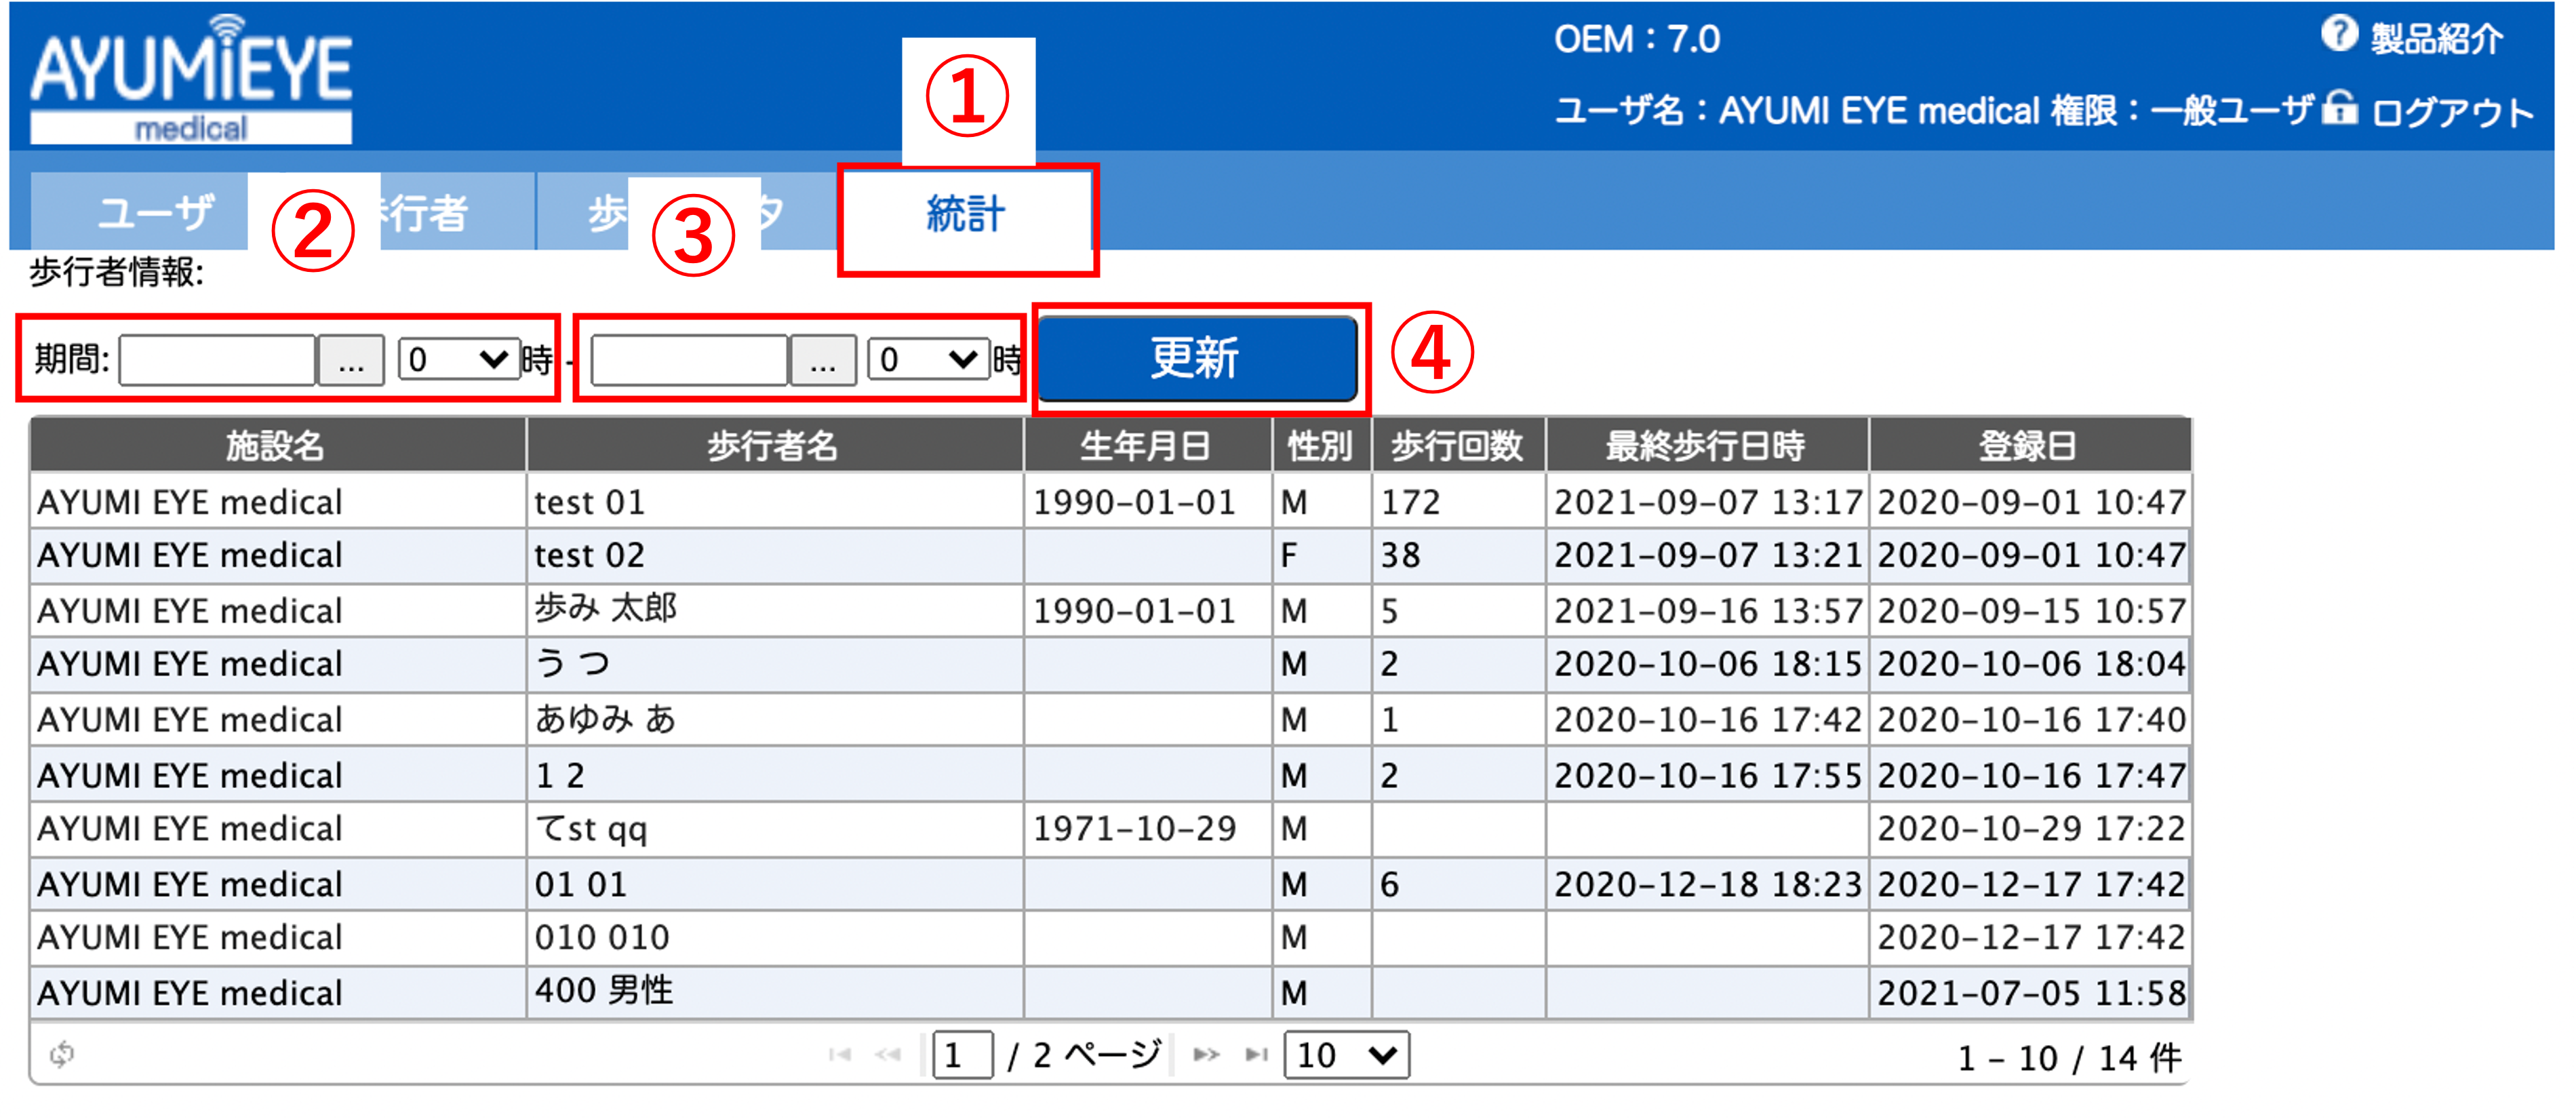Go to the previous page arrow
This screenshot has width=2576, height=1119.
pos(887,1054)
